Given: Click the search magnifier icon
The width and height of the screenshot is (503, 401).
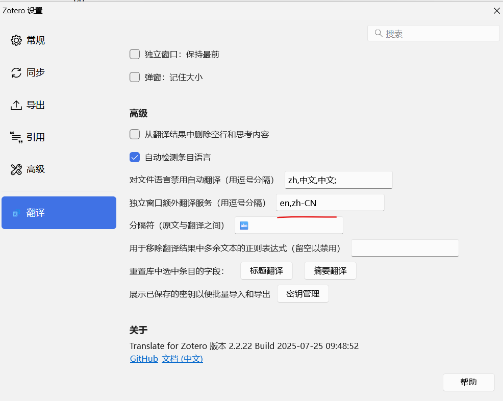Looking at the screenshot, I should pyautogui.click(x=378, y=33).
